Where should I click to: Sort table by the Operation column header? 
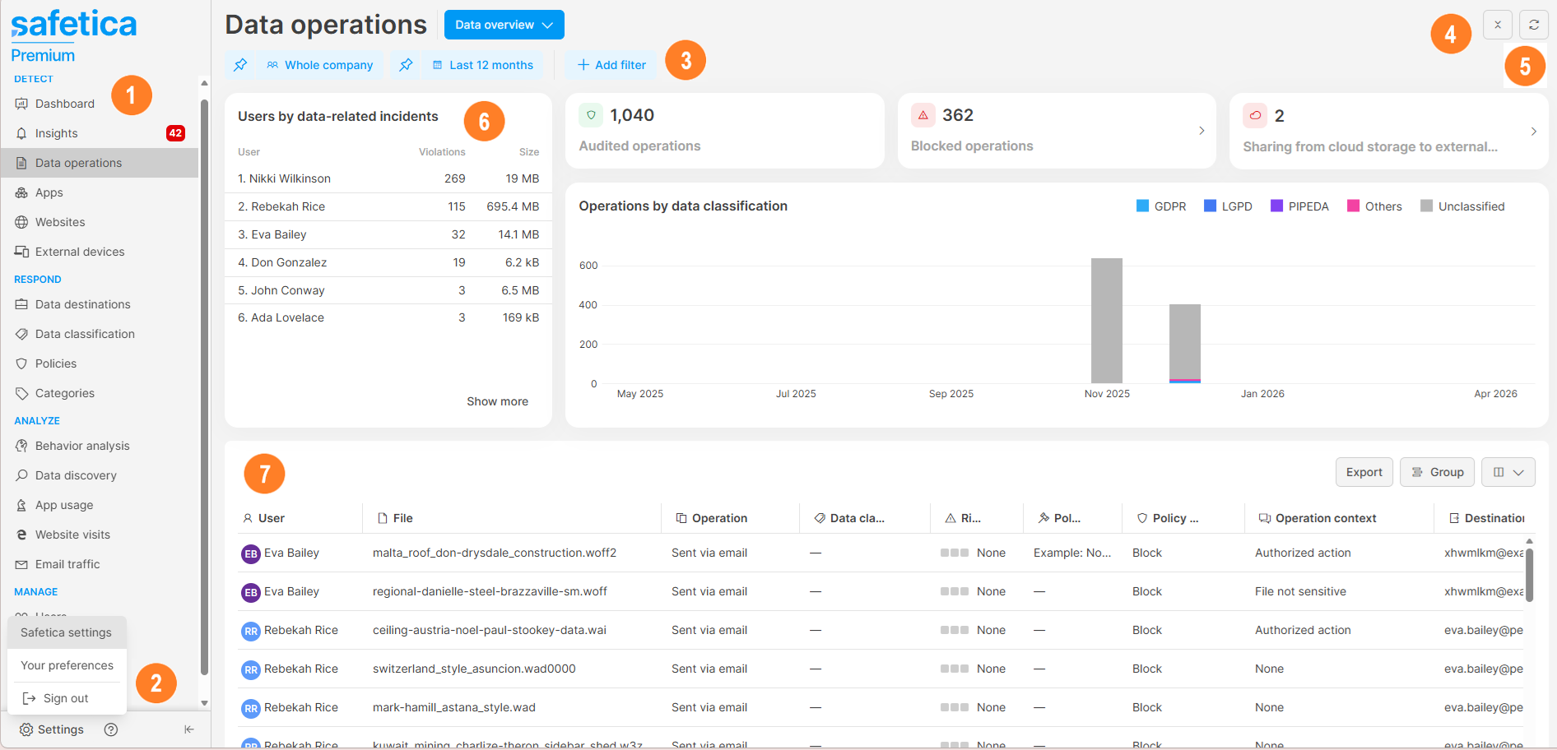click(x=718, y=518)
